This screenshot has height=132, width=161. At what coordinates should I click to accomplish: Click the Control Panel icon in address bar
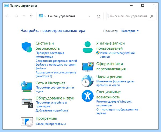[41, 16]
